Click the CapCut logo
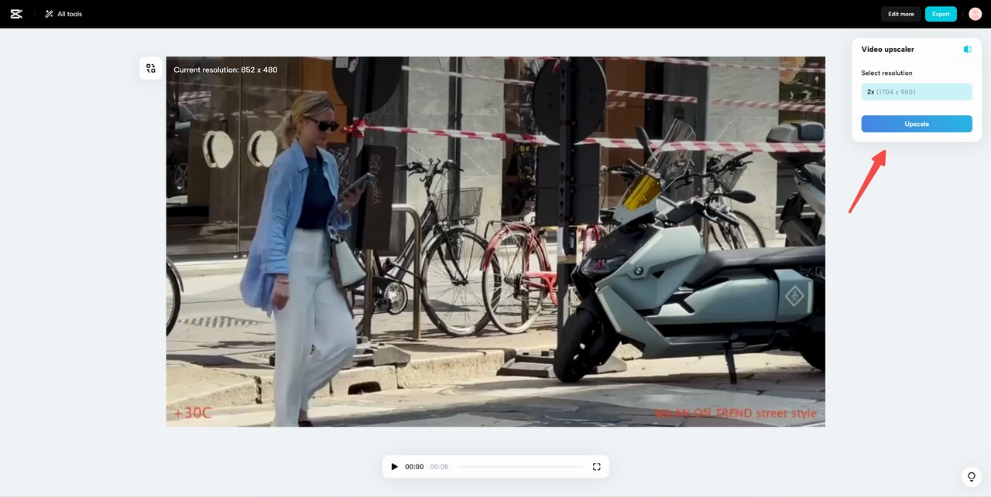Image resolution: width=991 pixels, height=497 pixels. pyautogui.click(x=16, y=14)
